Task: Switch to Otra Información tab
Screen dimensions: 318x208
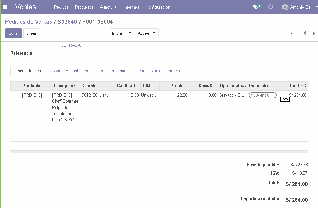Action: 111,71
